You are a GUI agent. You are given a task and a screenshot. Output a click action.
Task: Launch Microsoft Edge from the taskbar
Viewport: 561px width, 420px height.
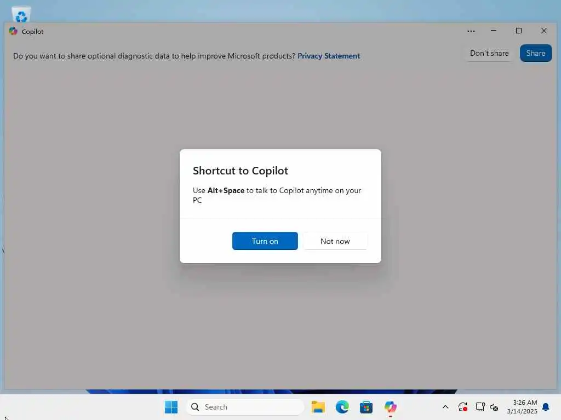342,407
